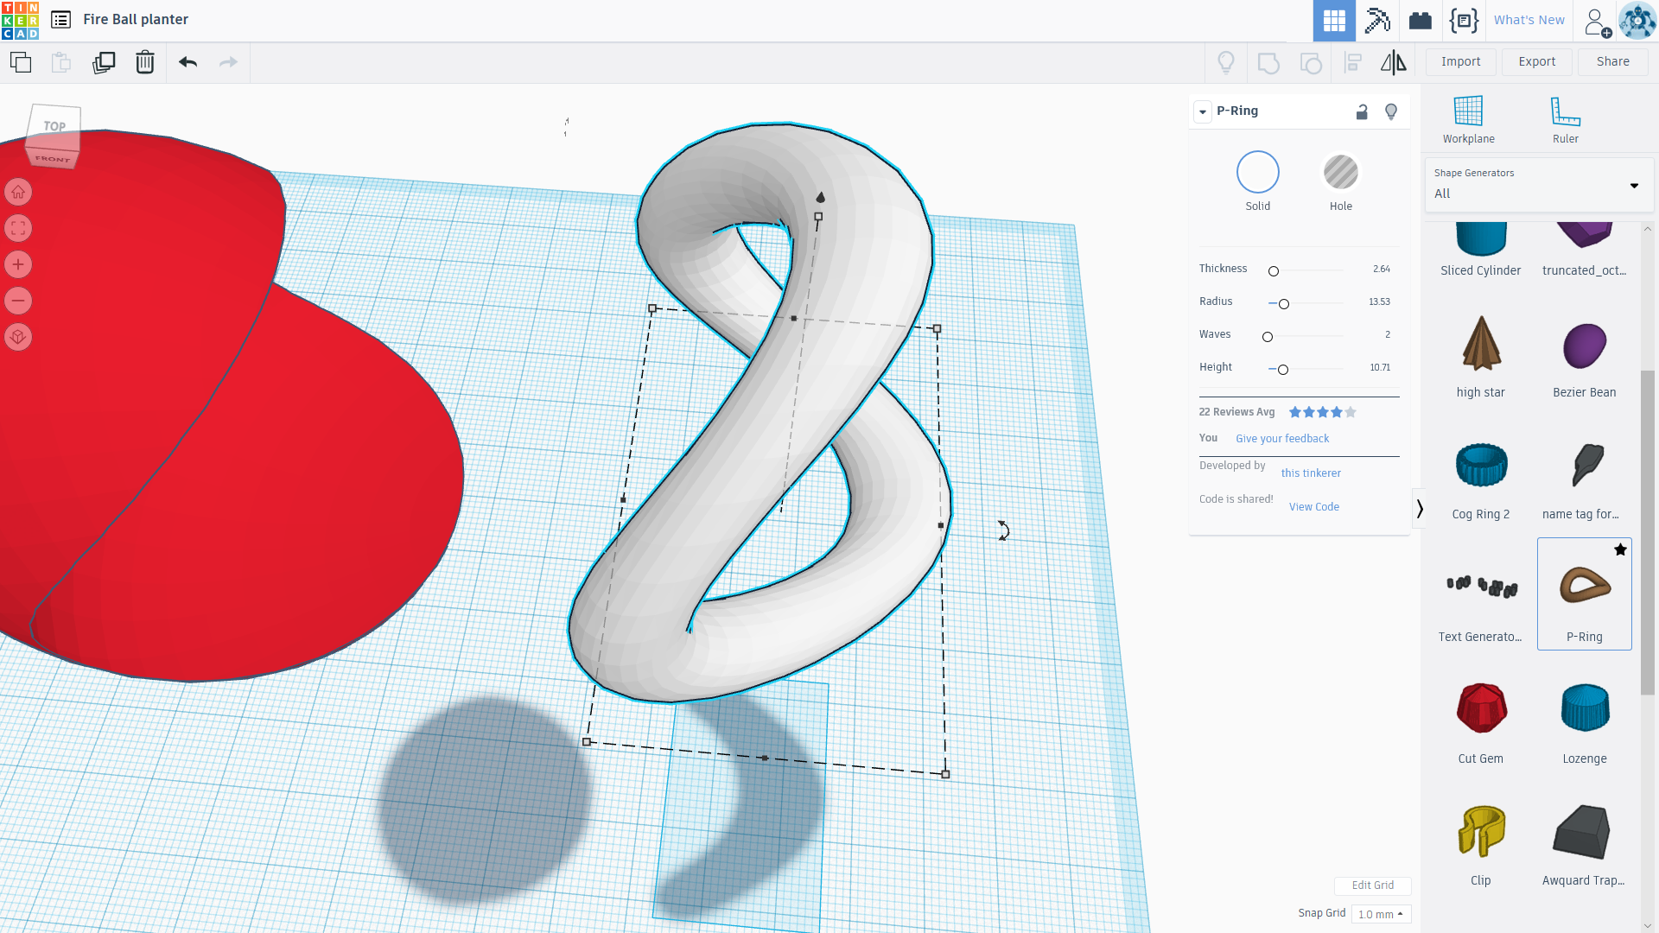Viewport: 1659px width, 933px height.
Task: Toggle the P-Ring favorite star
Action: (x=1620, y=550)
